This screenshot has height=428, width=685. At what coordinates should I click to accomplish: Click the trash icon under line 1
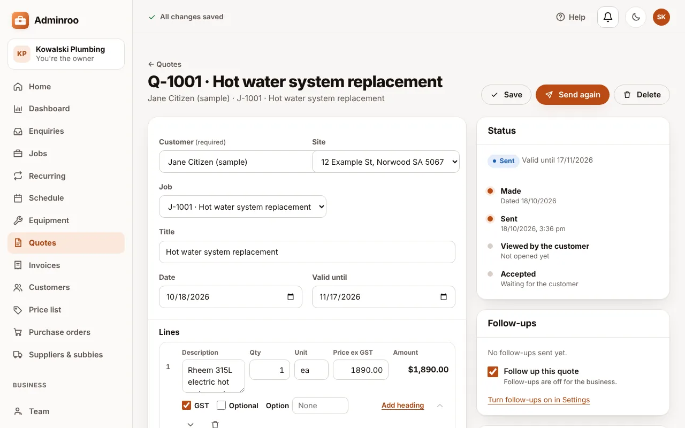coord(215,424)
